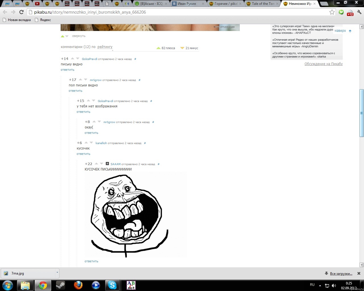This screenshot has width=364, height=291.
Task: Upvote mr1grow's +17 comment
Action: [x=80, y=80]
